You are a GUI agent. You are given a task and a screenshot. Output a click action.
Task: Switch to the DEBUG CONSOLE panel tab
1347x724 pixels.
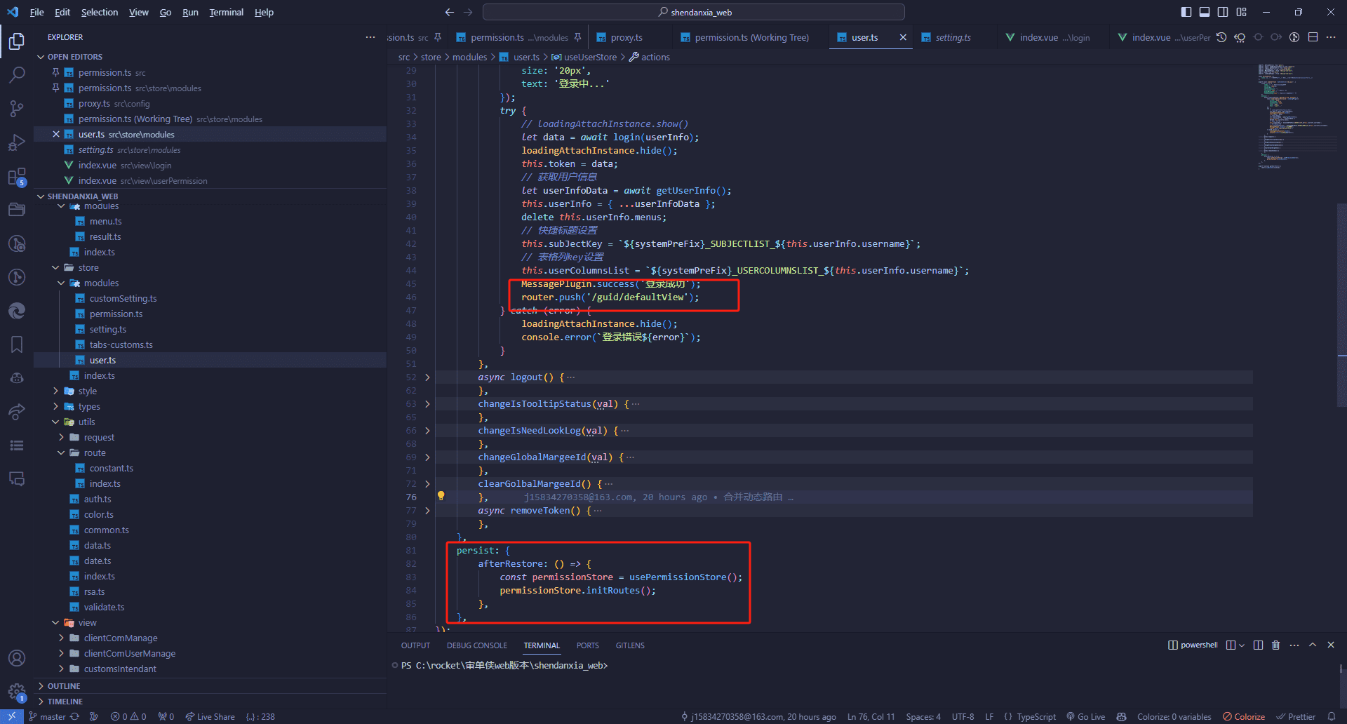pyautogui.click(x=476, y=645)
